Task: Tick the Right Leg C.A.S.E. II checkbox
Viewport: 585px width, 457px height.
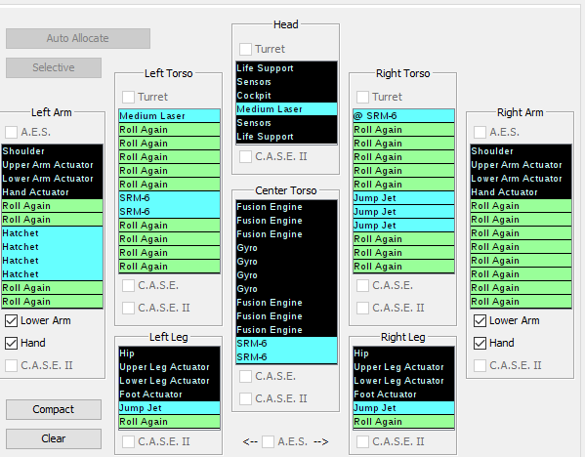Action: point(362,441)
